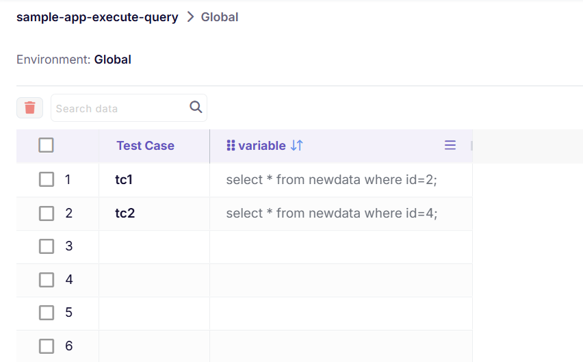Click the red trash delete icon
This screenshot has width=583, height=362.
(x=29, y=108)
